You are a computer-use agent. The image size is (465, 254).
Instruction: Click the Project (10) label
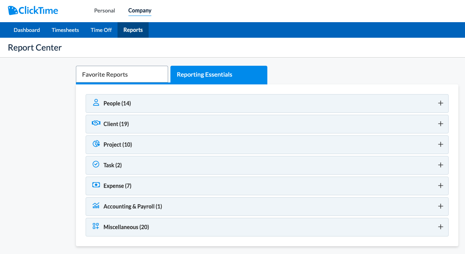pos(118,145)
